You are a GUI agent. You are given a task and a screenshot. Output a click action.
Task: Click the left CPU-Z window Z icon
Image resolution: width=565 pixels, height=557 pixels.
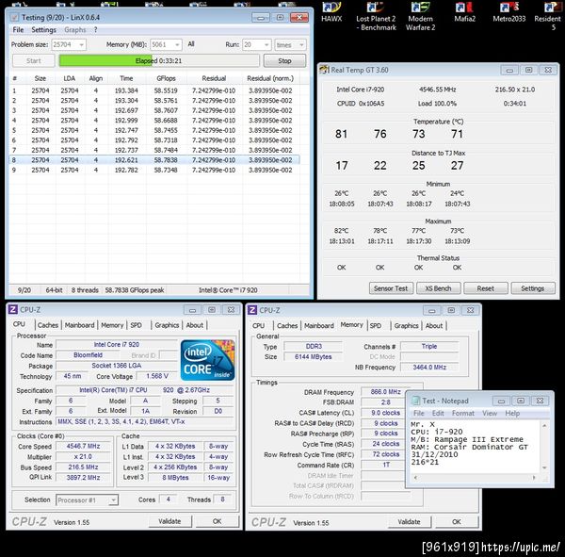(13, 309)
